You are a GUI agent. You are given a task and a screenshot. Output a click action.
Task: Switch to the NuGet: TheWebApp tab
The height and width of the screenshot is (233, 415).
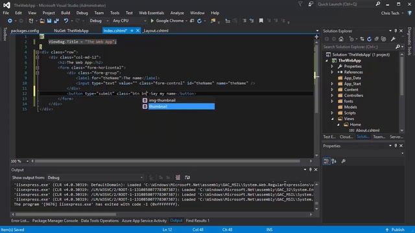coord(71,30)
